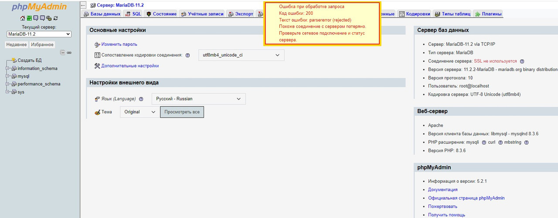Show the Недавнее tables list
Viewport: 558px width, 218px height.
pos(17,44)
